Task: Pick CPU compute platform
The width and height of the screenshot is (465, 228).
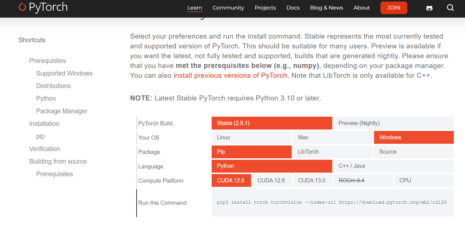Action: (x=424, y=180)
